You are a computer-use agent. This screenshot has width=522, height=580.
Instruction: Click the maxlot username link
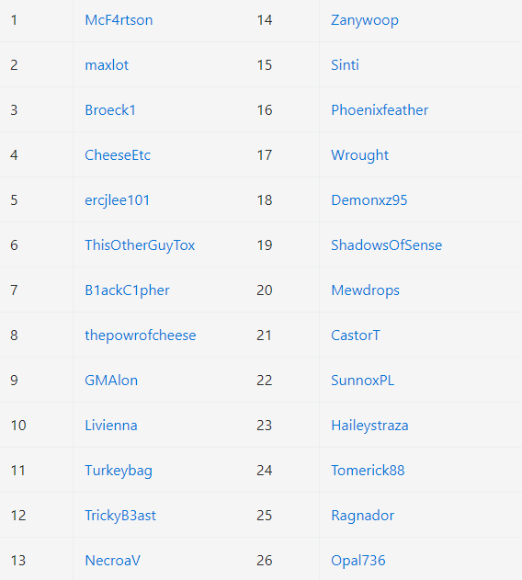(107, 65)
